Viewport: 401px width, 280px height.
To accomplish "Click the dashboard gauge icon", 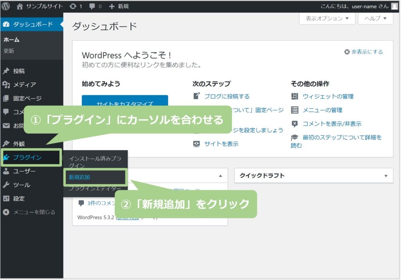I will click(6, 24).
